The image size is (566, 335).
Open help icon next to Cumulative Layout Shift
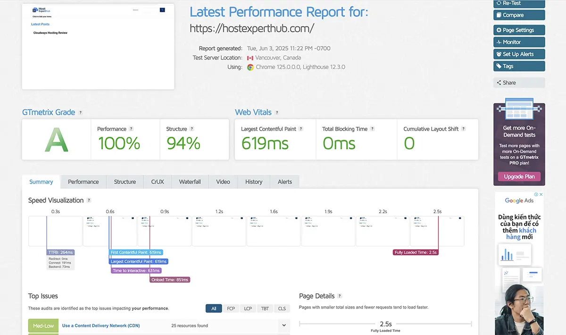tap(463, 129)
